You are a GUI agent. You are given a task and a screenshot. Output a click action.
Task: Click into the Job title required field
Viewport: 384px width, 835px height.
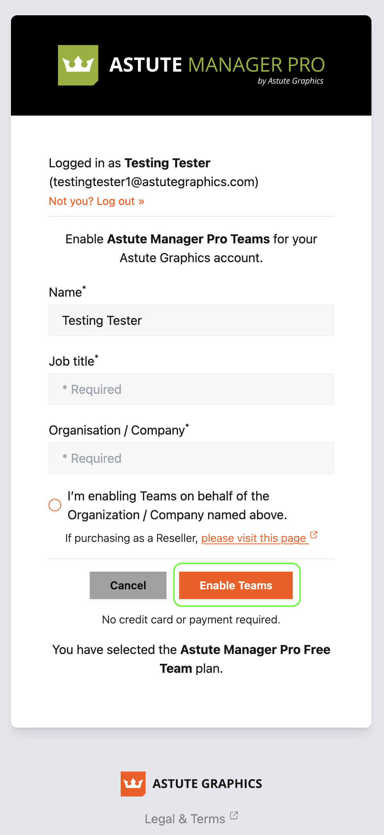(191, 389)
